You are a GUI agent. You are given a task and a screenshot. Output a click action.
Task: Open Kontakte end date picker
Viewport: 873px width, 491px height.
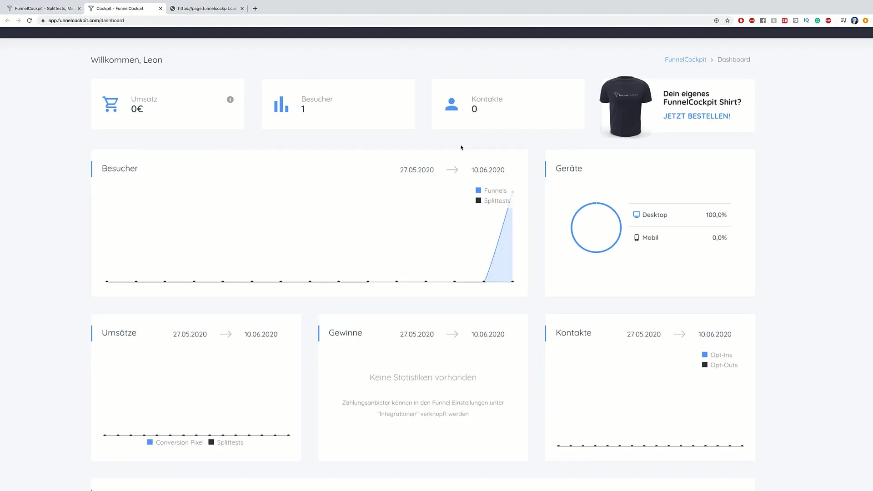point(715,334)
